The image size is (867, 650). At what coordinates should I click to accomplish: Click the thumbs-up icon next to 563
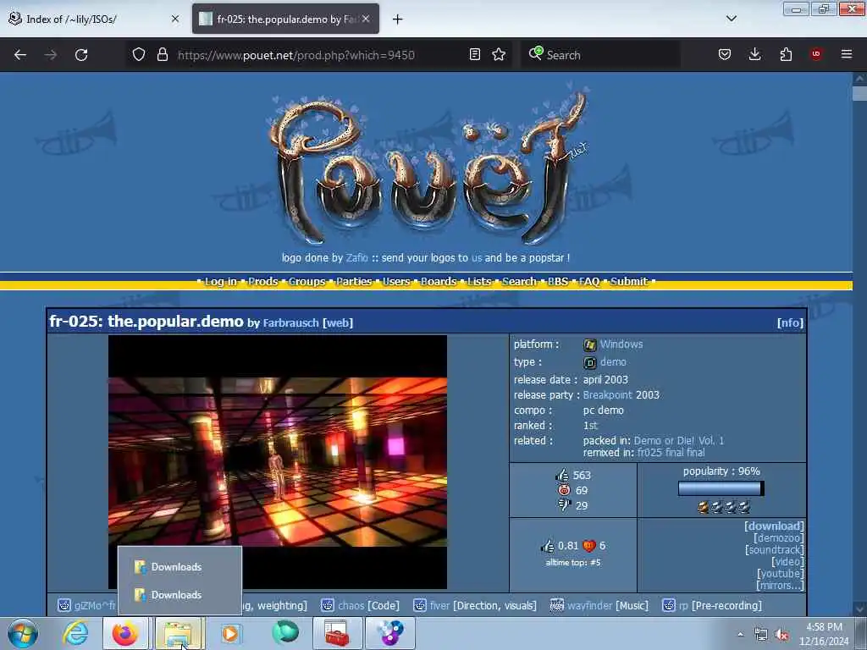[x=562, y=475]
